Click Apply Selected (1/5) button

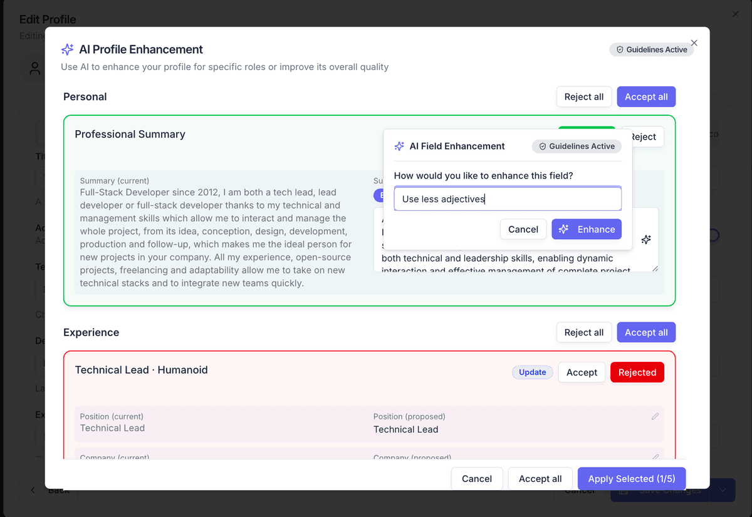(631, 479)
